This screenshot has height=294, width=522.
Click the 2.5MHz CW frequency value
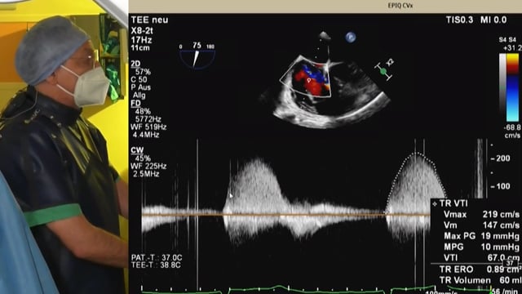(146, 174)
